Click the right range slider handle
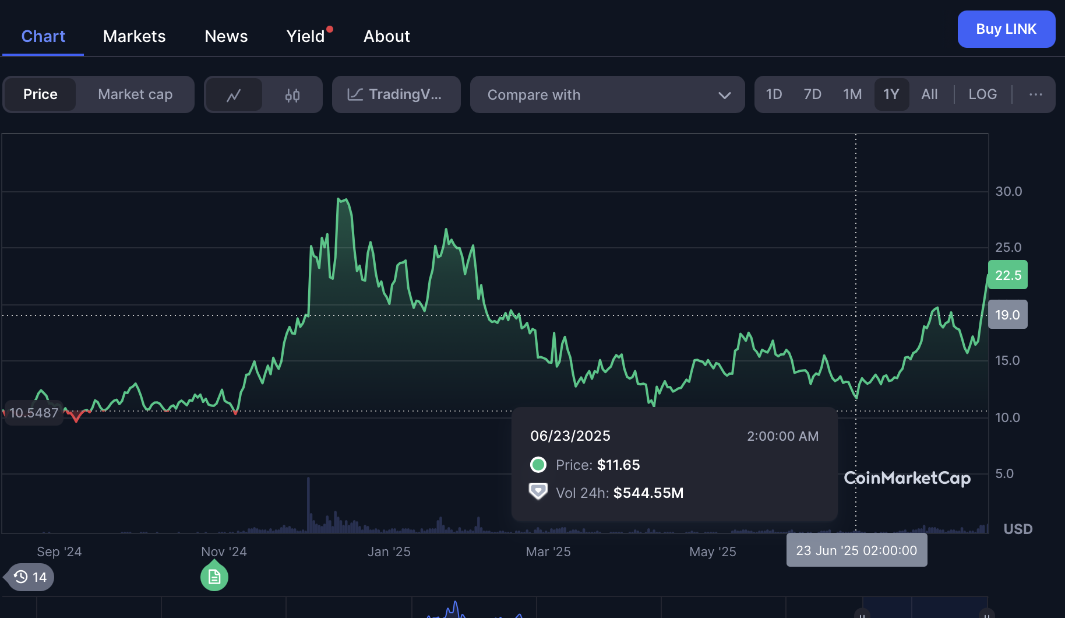 point(986,613)
